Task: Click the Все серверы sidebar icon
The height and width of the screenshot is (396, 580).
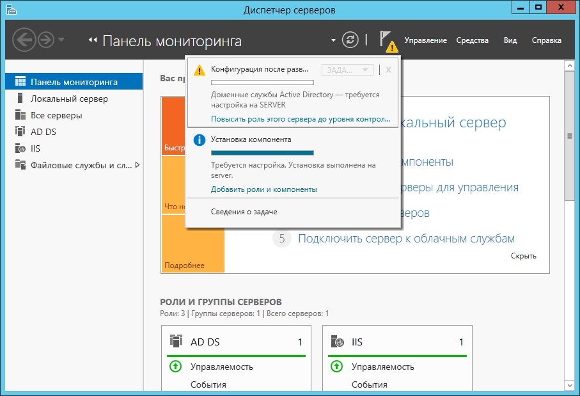Action: pyautogui.click(x=20, y=115)
